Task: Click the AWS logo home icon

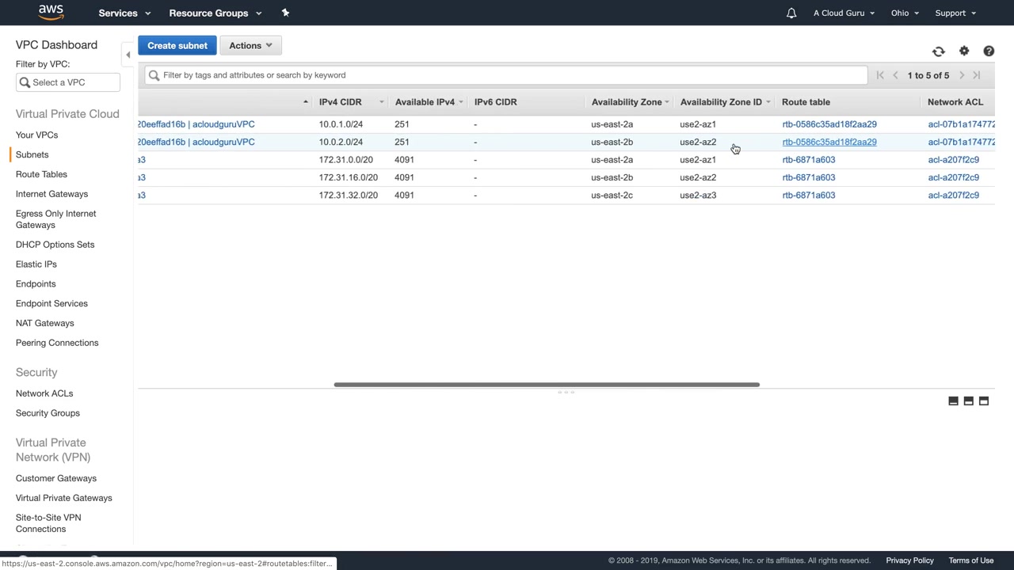Action: (x=51, y=13)
